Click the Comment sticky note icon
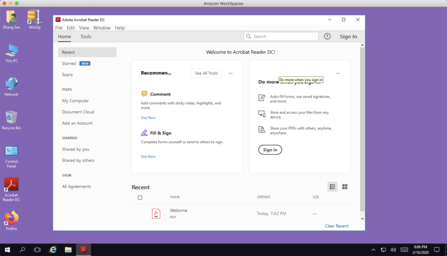This screenshot has height=256, width=447. click(x=144, y=94)
